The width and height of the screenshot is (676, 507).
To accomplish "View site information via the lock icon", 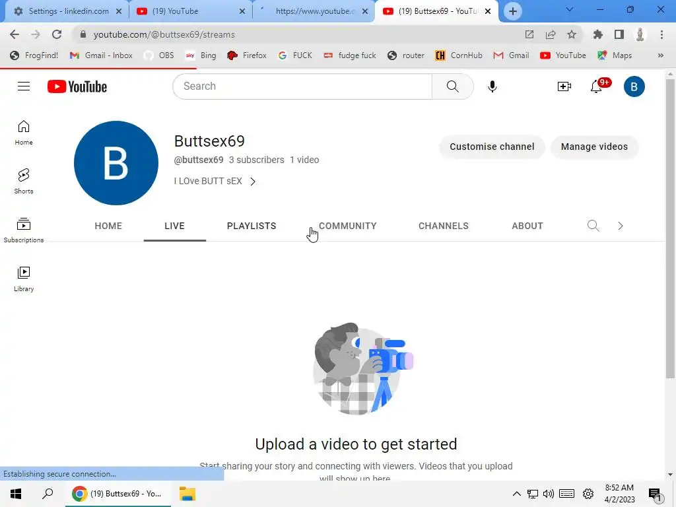I will point(83,34).
